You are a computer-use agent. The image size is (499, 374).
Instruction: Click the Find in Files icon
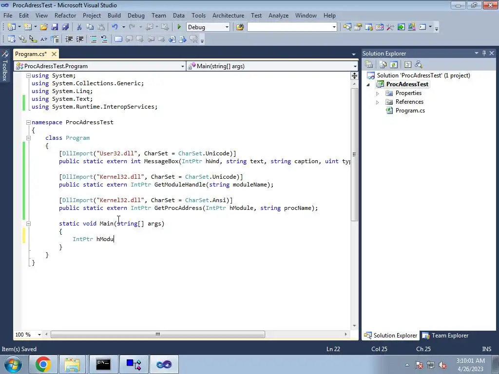[240, 27]
